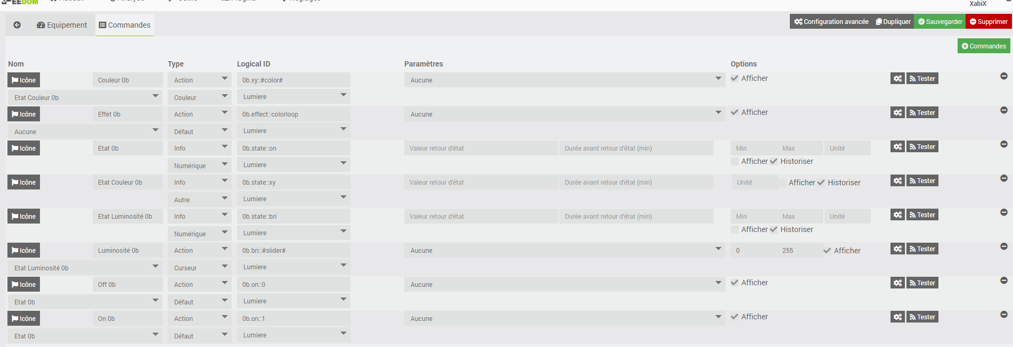
Task: Select the Commandes tab
Action: pyautogui.click(x=125, y=25)
